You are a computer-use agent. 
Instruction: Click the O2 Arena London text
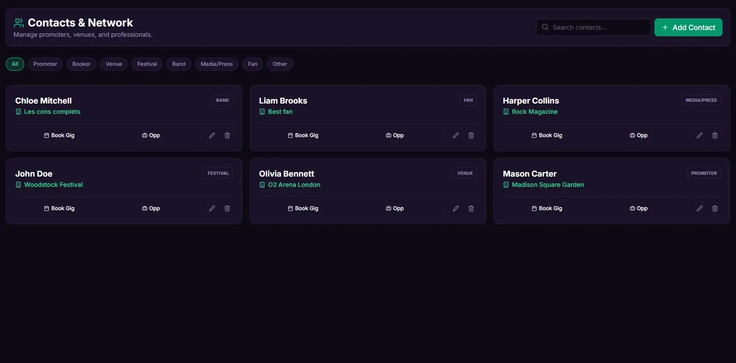(x=294, y=185)
